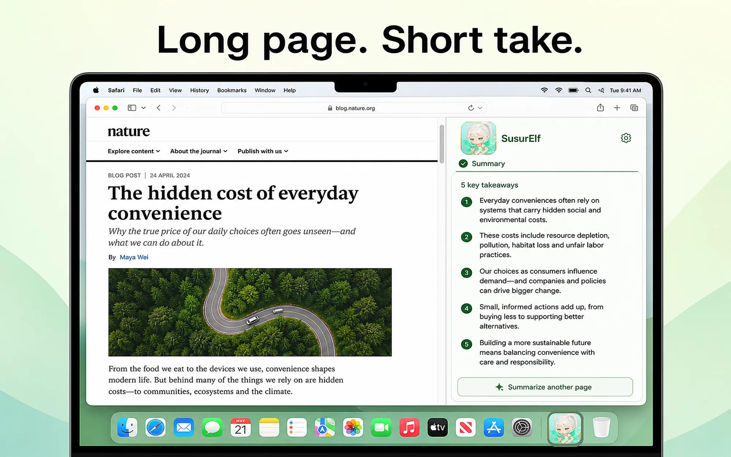
Task: Open SusurElf settings gear
Action: click(626, 138)
